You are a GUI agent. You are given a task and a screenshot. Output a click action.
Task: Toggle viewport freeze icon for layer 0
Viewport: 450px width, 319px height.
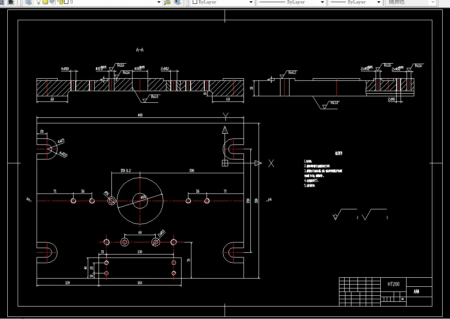pyautogui.click(x=52, y=2)
